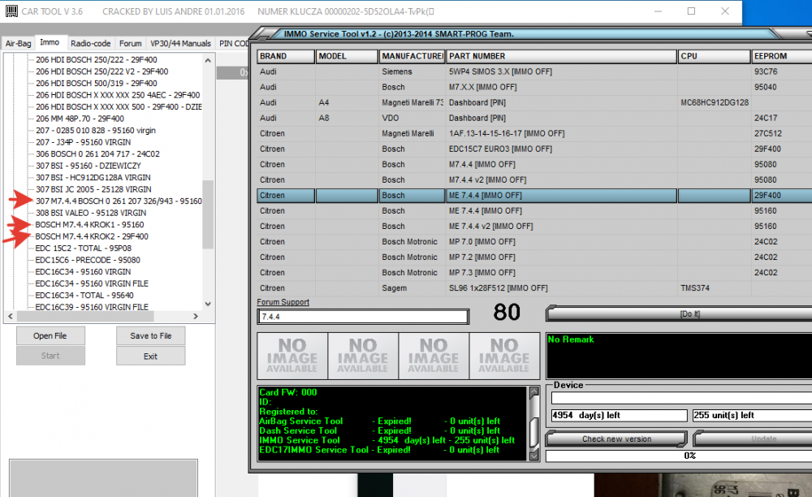Select 'EDC 15C2 - TOTAL - 95P08'
The height and width of the screenshot is (497, 812).
point(84,248)
